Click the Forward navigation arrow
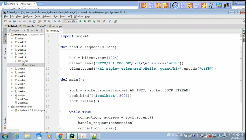 (x=59, y=21)
